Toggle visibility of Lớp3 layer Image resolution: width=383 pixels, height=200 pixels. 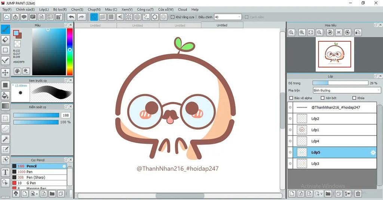[x=290, y=164]
